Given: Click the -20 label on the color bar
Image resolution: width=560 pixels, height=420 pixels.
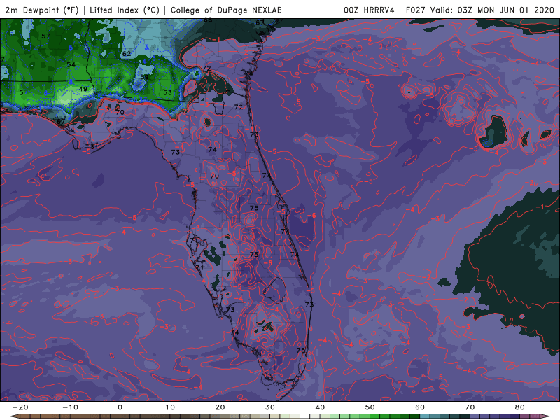Looking at the screenshot, I should (20, 407).
